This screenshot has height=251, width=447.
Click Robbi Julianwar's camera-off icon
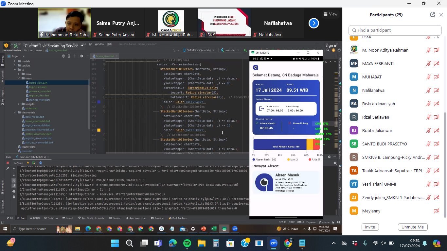pyautogui.click(x=437, y=130)
